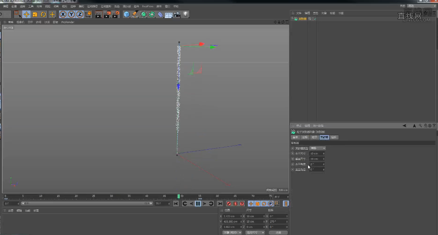
Task: Click the end frame 75 F field
Action: click(x=162, y=204)
